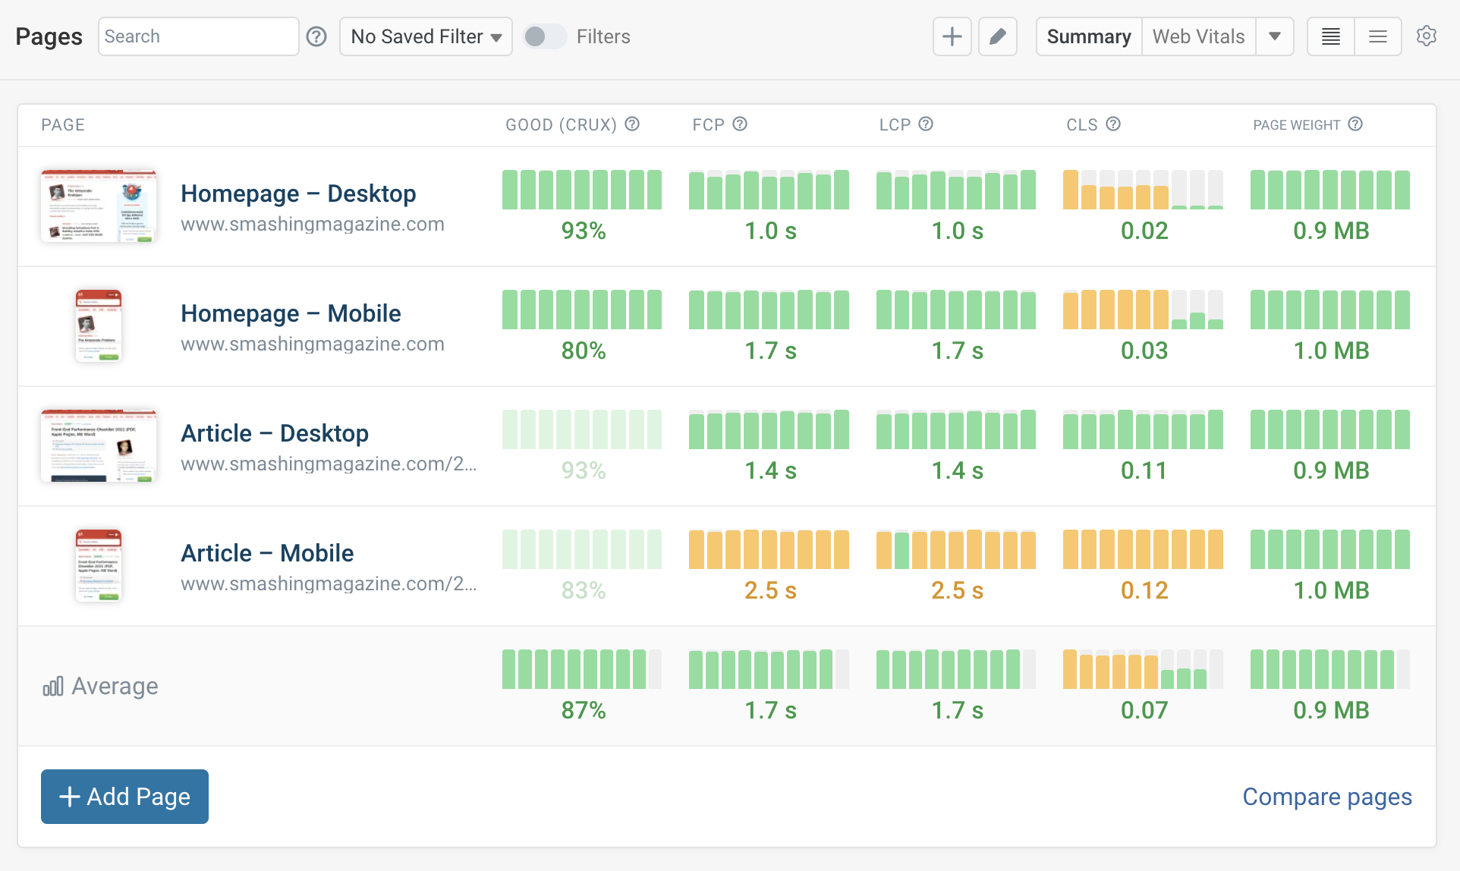The height and width of the screenshot is (871, 1460).
Task: Click the GOOD (CRUX) column help icon
Action: coord(633,124)
